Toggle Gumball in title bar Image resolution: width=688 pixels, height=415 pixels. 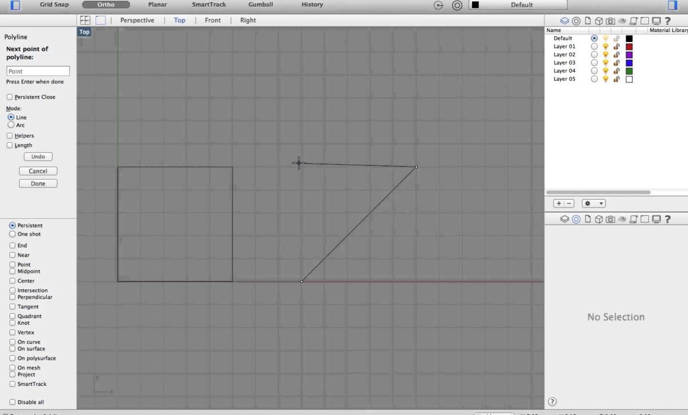pyautogui.click(x=260, y=4)
